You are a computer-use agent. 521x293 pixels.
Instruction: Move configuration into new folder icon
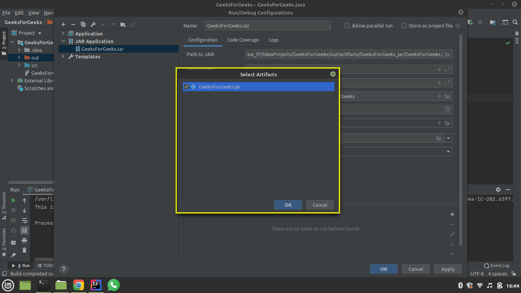pos(123,24)
